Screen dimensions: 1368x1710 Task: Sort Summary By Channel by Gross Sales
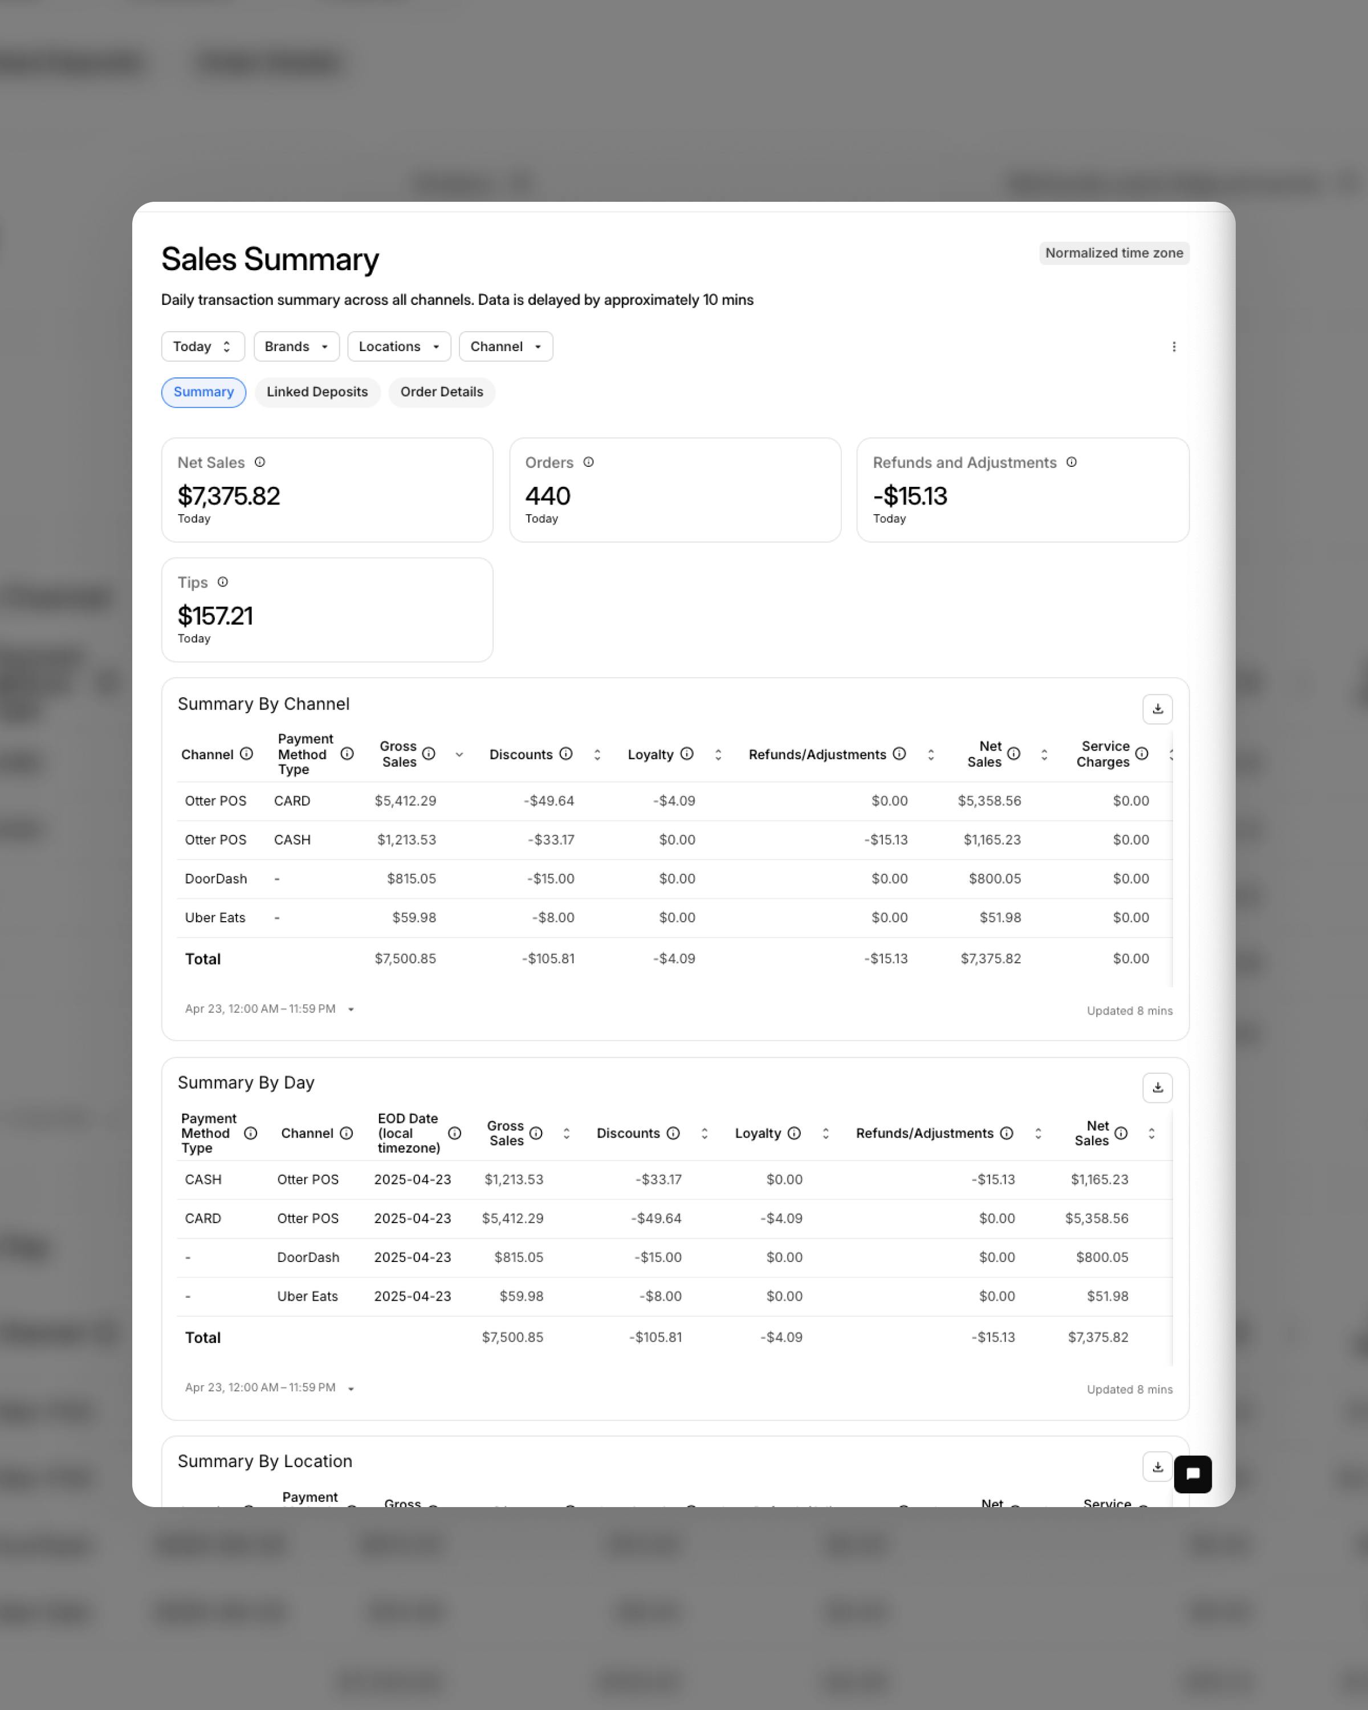tap(459, 755)
